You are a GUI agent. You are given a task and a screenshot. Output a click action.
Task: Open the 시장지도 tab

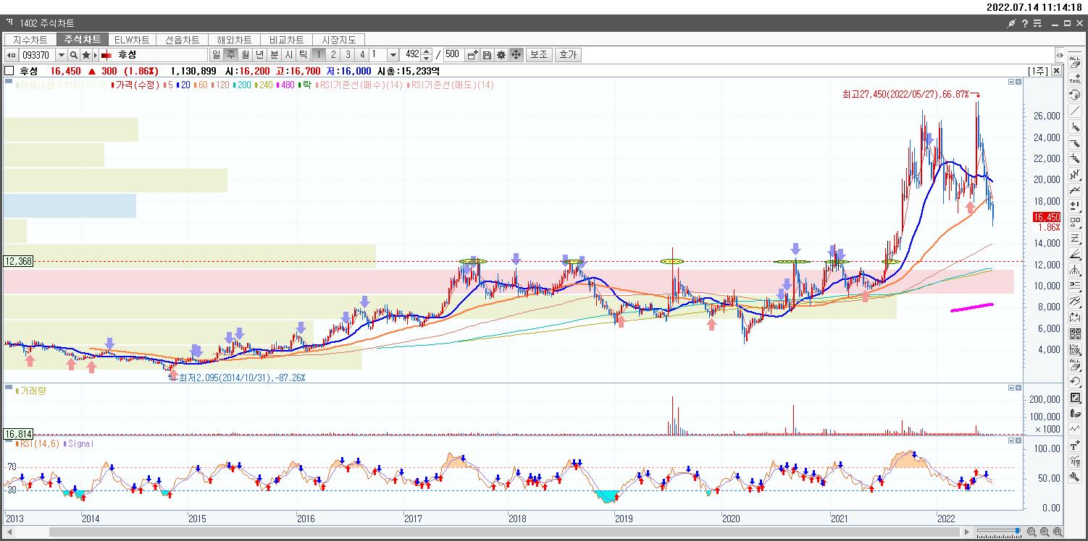coord(338,40)
